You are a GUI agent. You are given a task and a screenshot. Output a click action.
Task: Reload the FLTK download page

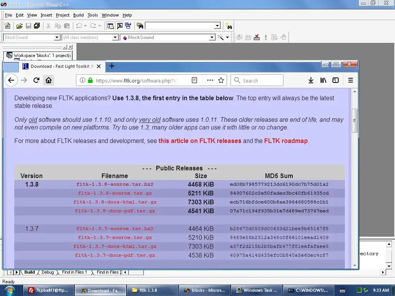click(x=36, y=80)
